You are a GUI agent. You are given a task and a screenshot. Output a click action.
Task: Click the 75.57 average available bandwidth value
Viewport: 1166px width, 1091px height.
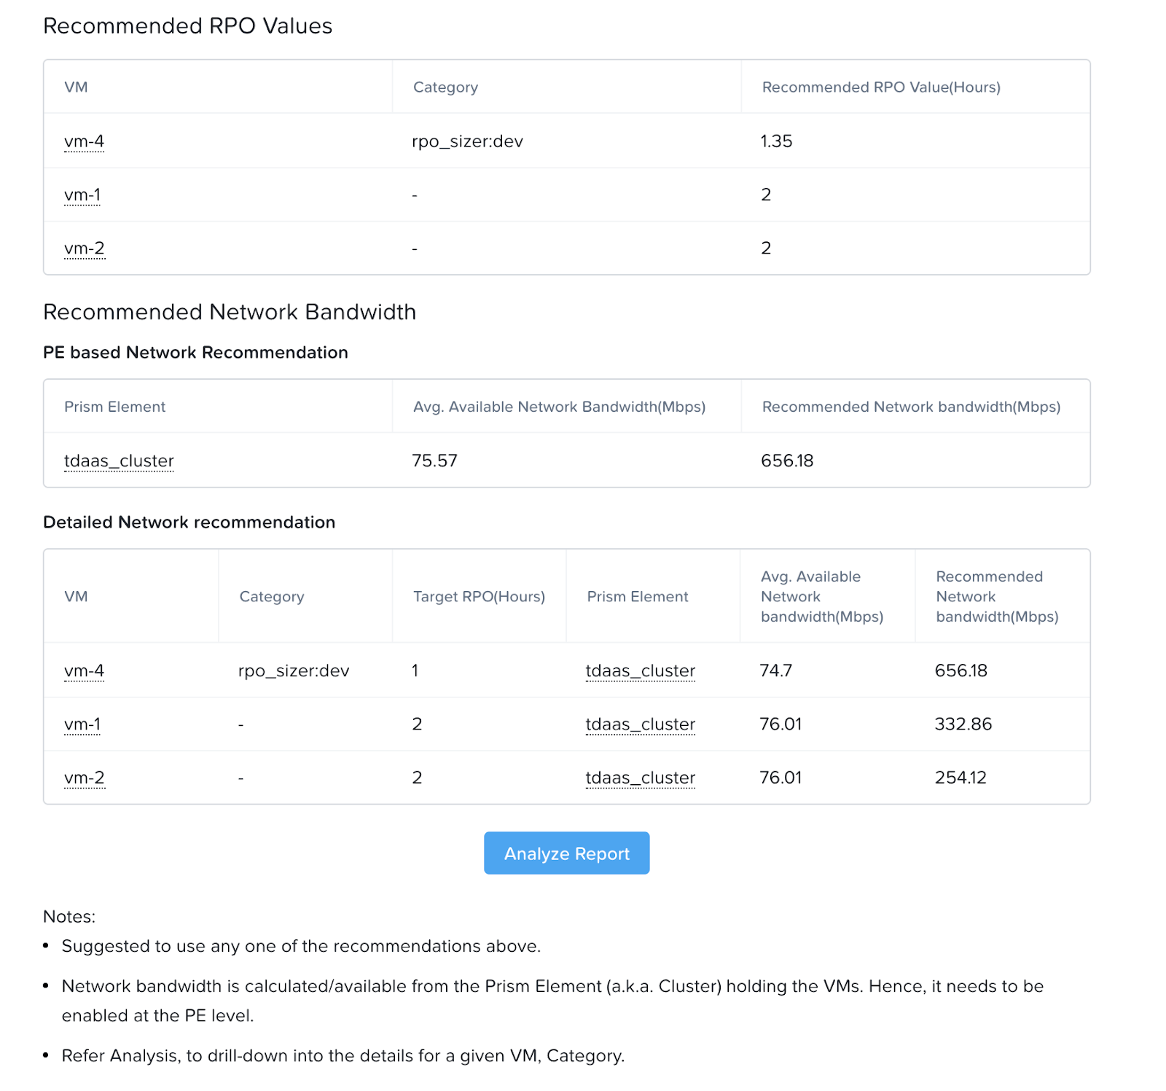coord(434,461)
